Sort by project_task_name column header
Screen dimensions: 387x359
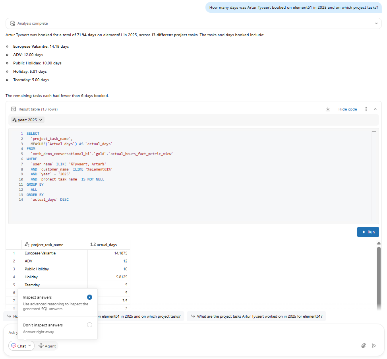pos(47,245)
